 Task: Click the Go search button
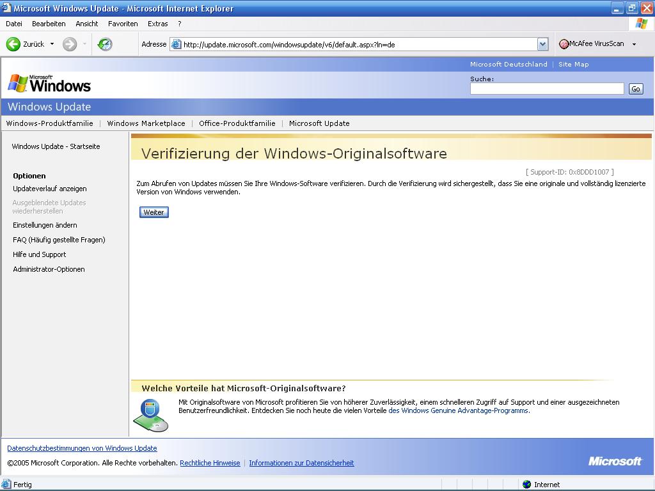[x=636, y=89]
